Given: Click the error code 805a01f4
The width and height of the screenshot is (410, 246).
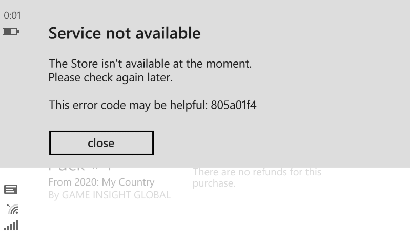Looking at the screenshot, I should tap(234, 105).
